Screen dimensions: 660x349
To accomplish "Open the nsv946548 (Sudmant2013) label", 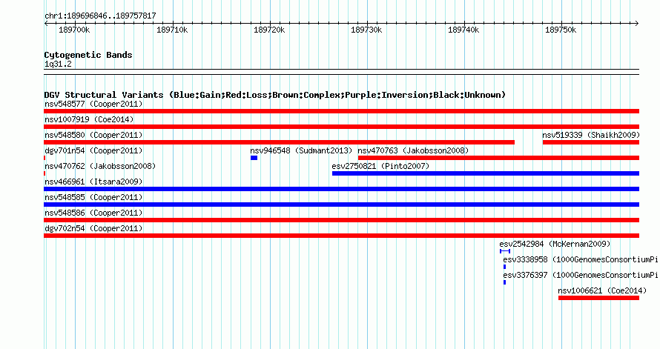I will point(301,150).
